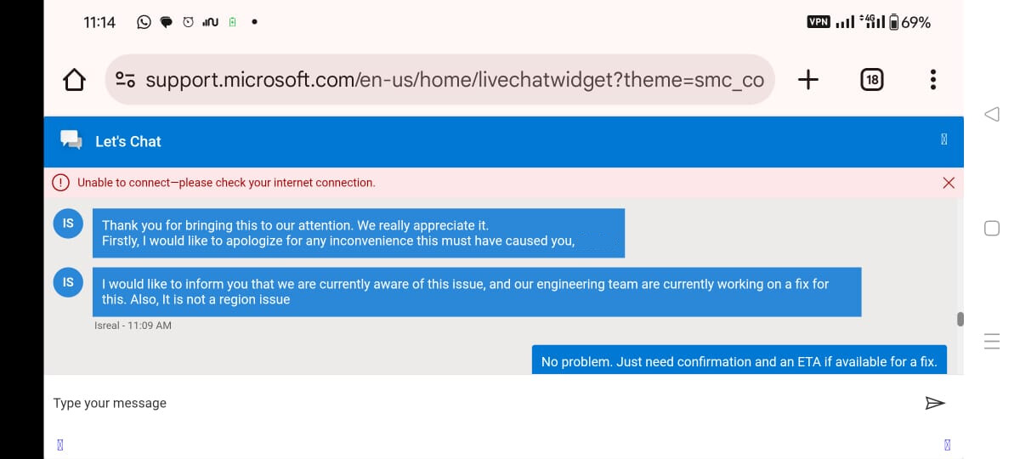Click the support.microsoft.com address bar

click(454, 80)
